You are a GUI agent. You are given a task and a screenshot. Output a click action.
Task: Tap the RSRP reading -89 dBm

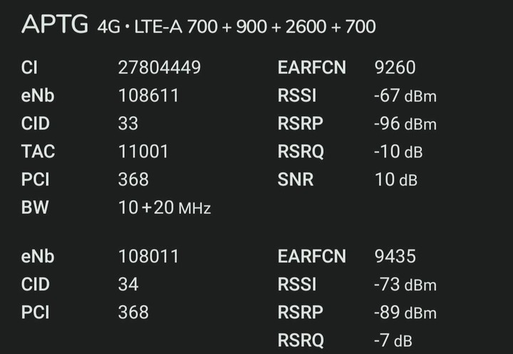[x=405, y=312]
